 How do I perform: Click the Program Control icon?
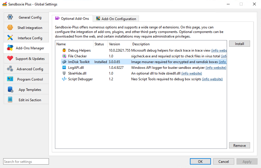pyautogui.click(x=10, y=79)
